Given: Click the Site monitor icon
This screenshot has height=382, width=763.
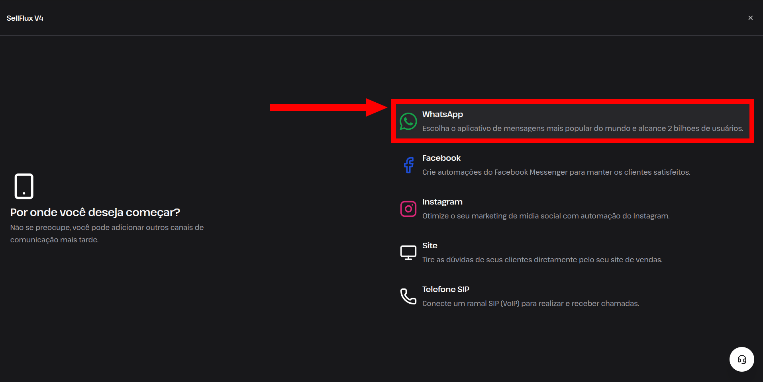Looking at the screenshot, I should (x=408, y=253).
